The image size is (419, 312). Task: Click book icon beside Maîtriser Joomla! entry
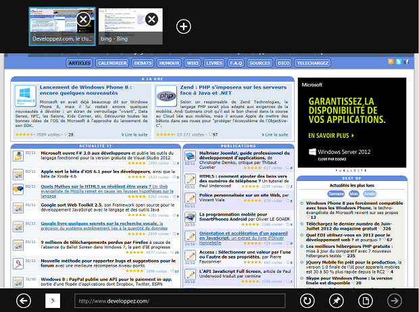pyautogui.click(x=191, y=156)
